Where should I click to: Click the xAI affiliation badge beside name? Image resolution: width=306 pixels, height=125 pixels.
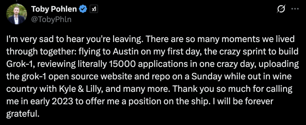[x=93, y=9]
